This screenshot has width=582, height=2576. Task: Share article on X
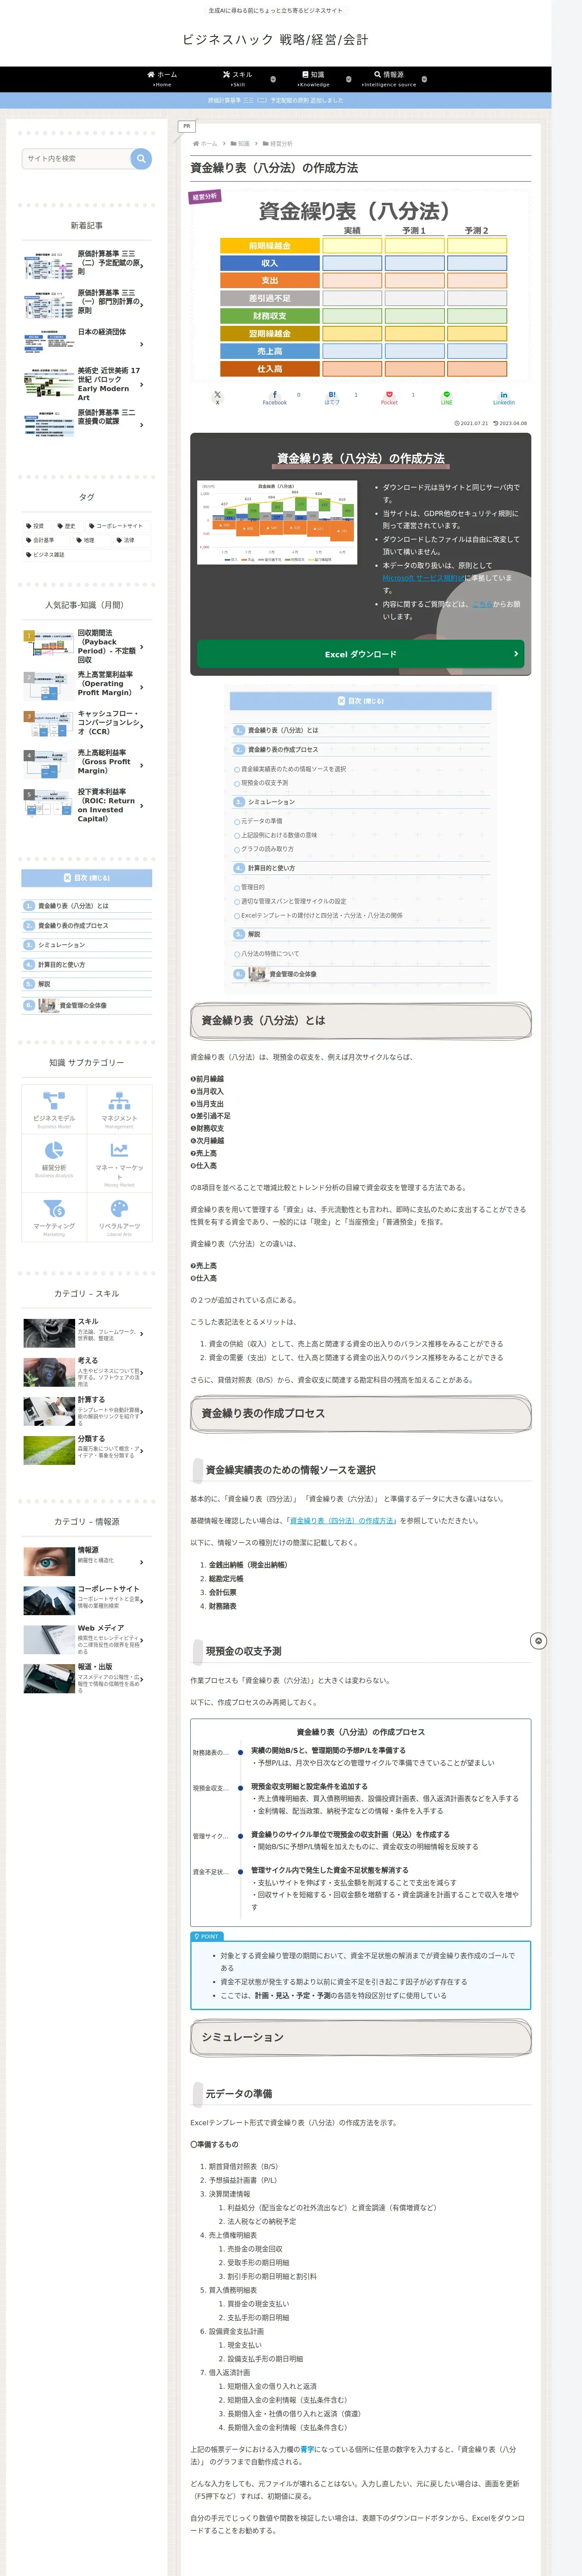click(x=217, y=398)
